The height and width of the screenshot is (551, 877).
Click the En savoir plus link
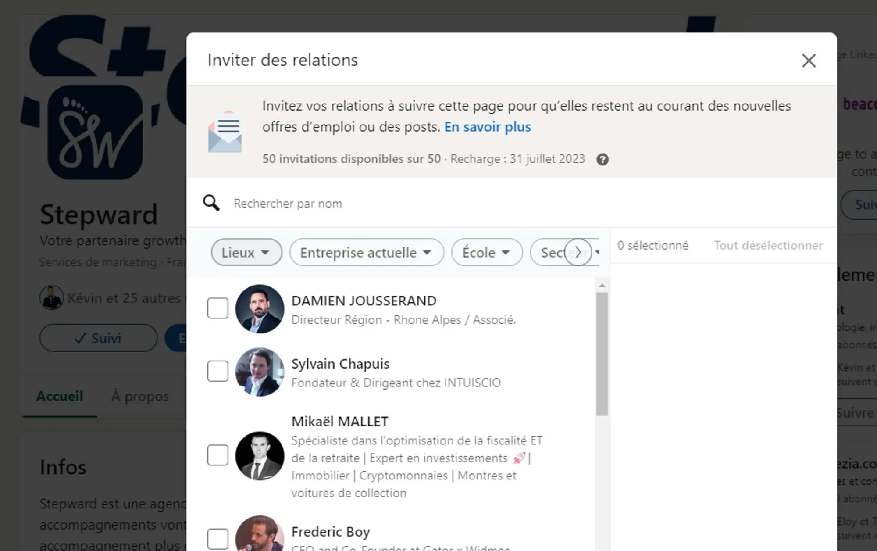coord(488,127)
